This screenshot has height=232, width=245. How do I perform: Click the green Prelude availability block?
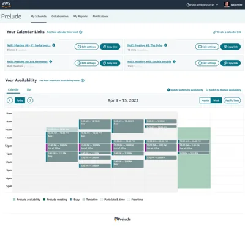(194, 171)
